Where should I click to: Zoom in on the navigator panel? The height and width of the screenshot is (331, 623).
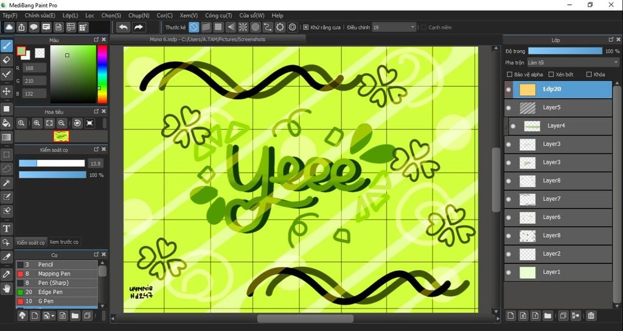[37, 123]
